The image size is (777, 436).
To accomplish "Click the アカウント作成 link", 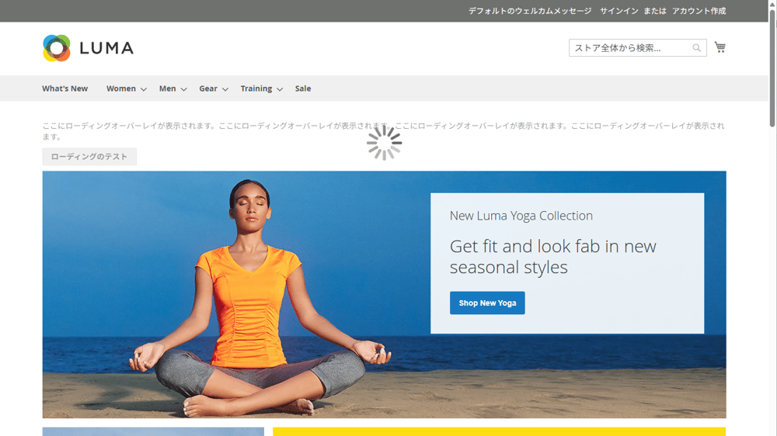I will (699, 11).
